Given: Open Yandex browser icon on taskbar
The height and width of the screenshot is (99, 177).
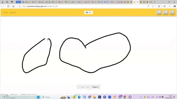Looking at the screenshot, I should 105,97.
